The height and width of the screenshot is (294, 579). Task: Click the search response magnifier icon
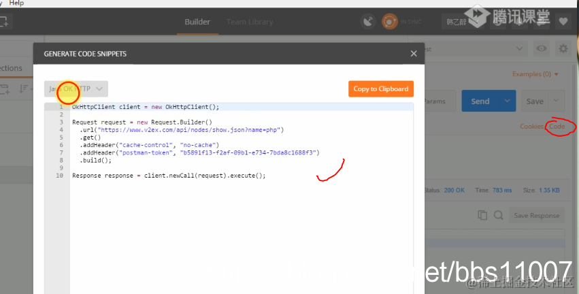[x=499, y=215]
